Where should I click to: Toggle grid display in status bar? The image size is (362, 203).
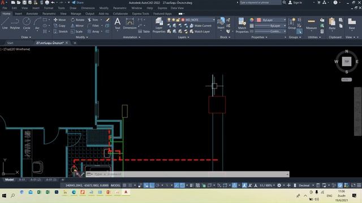pos(124,186)
